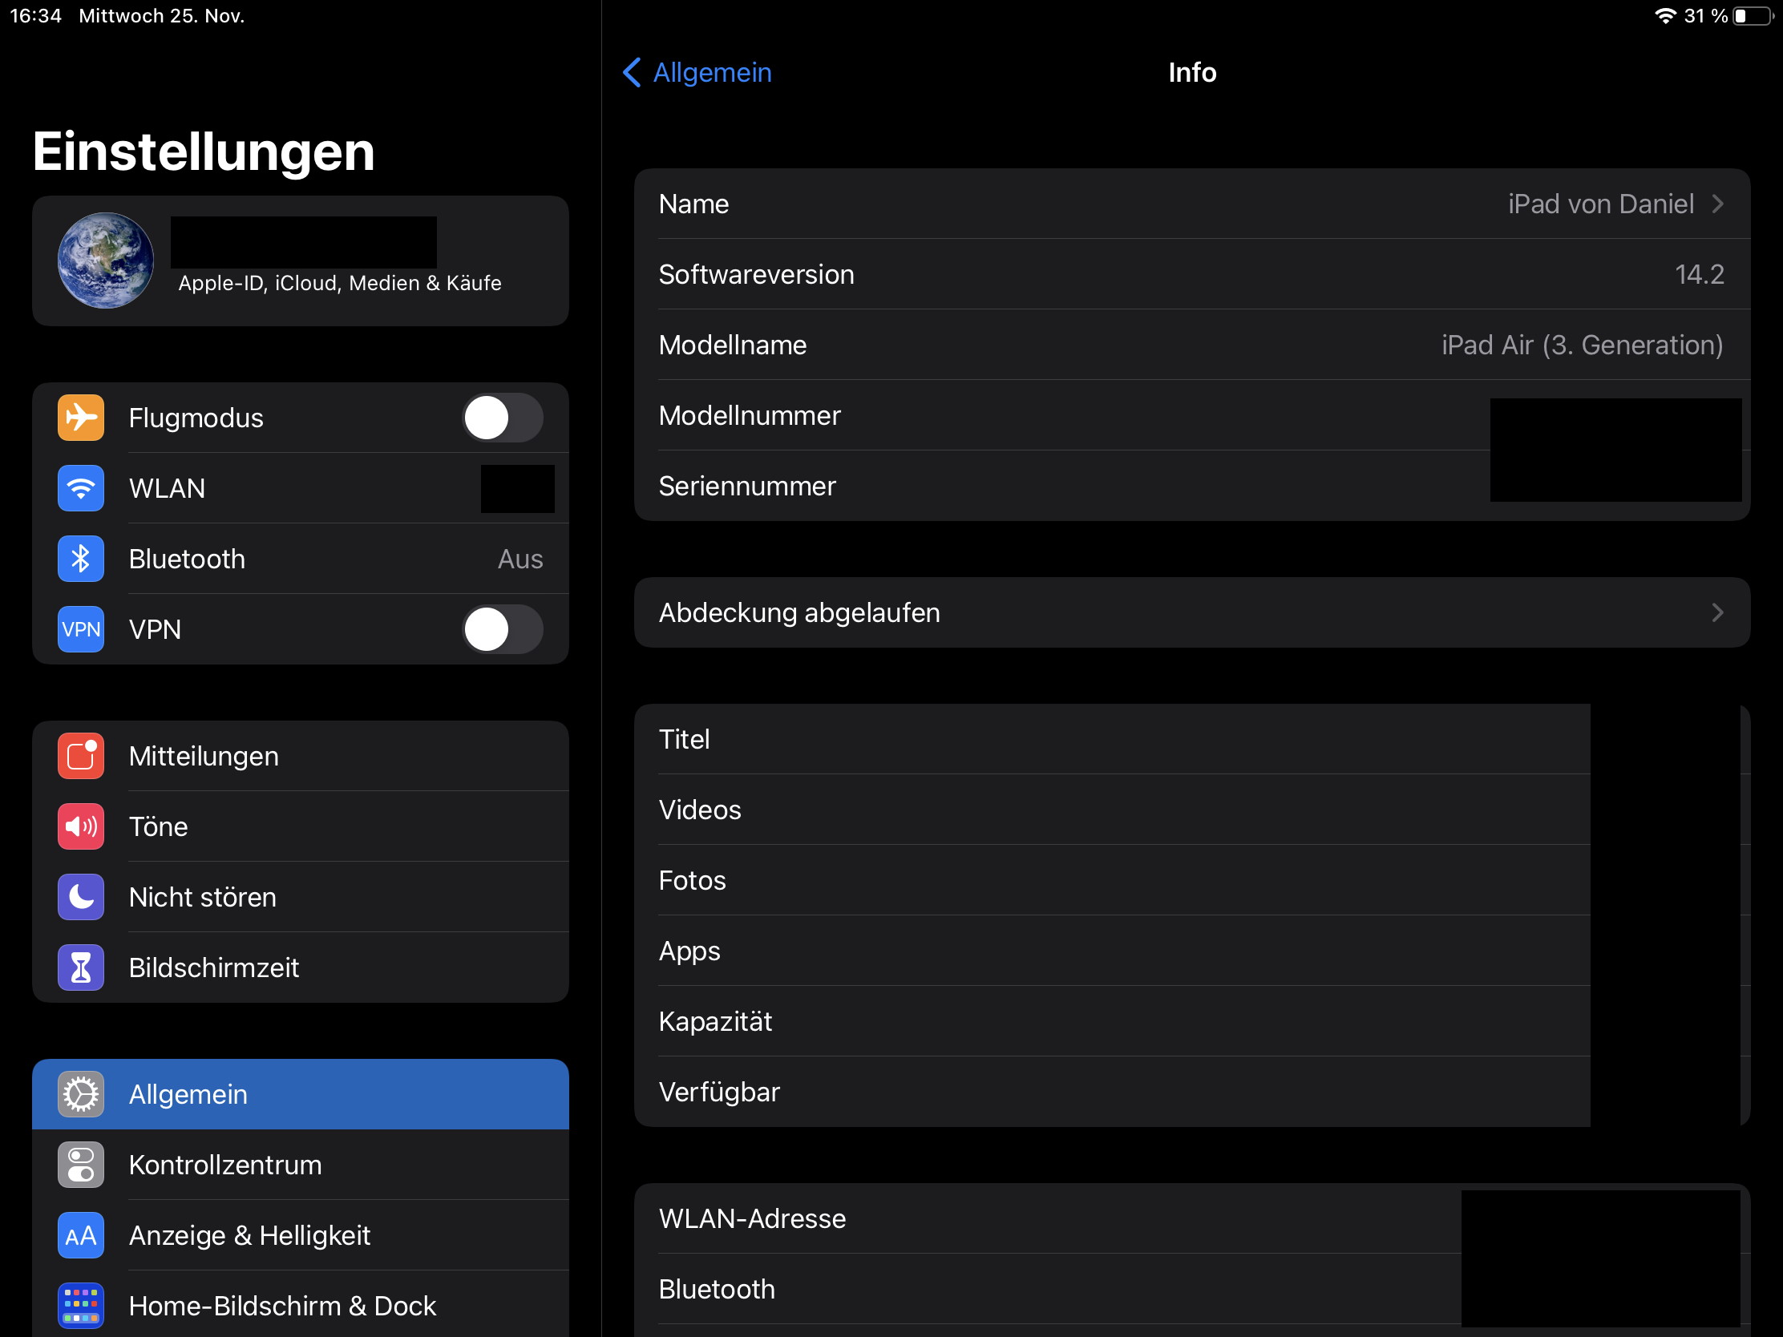Go back via Allgemein chevron
The image size is (1783, 1337).
click(633, 72)
